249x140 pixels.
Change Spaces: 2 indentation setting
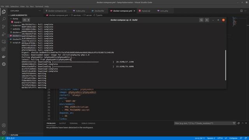pos(211,138)
